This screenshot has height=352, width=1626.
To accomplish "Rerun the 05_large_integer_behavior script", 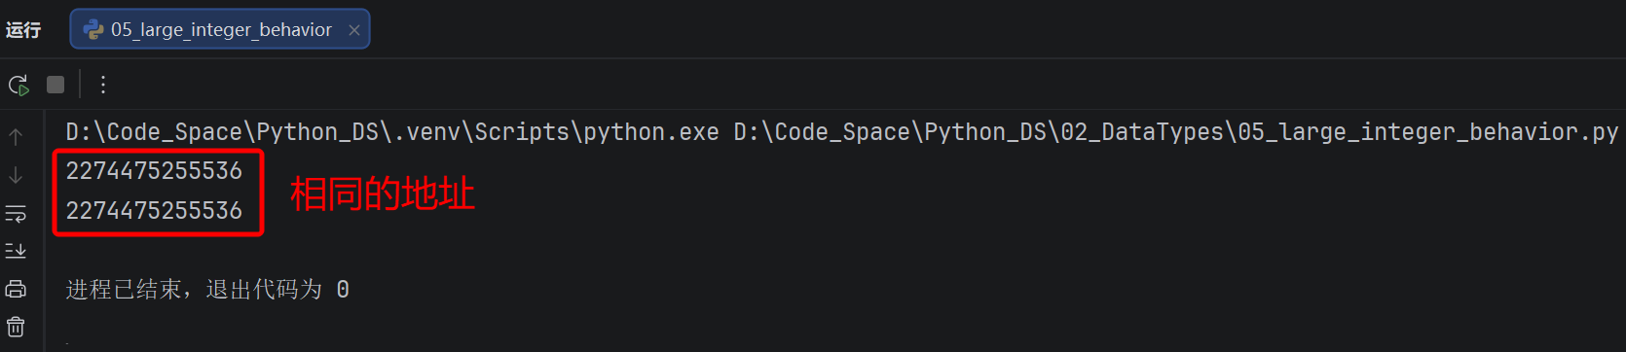I will pyautogui.click(x=18, y=85).
